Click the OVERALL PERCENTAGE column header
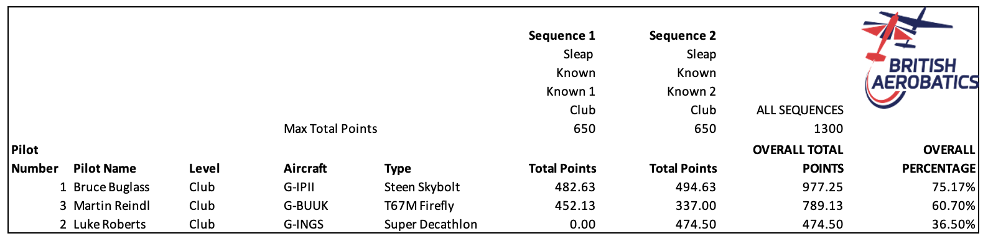The image size is (983, 236). (939, 159)
